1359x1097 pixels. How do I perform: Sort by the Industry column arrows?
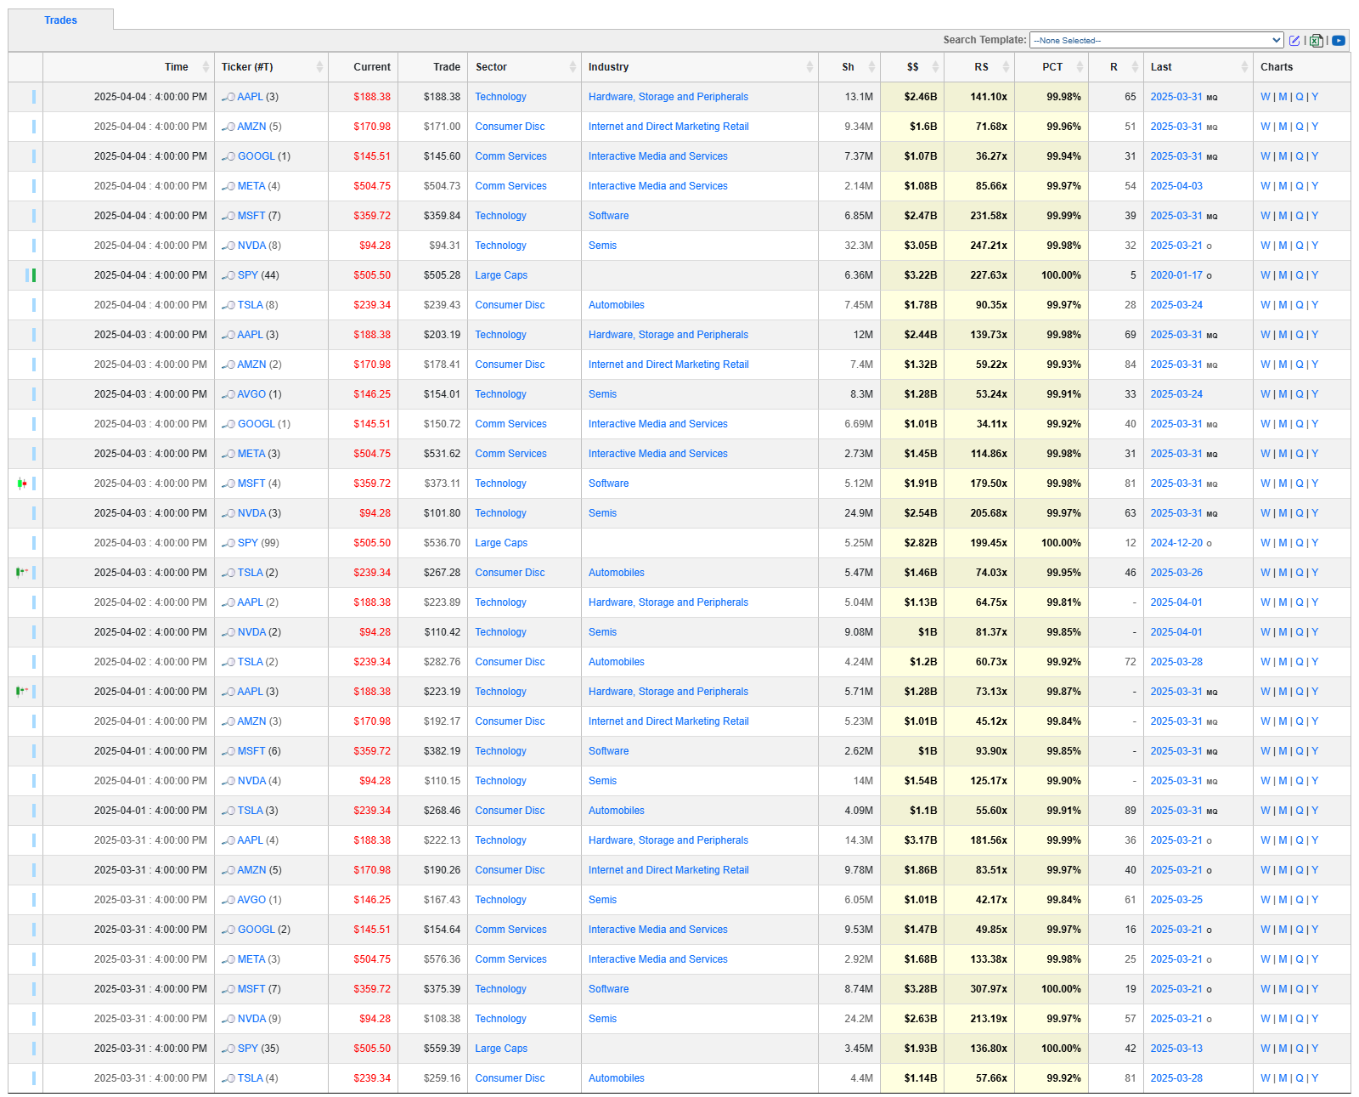tap(809, 67)
